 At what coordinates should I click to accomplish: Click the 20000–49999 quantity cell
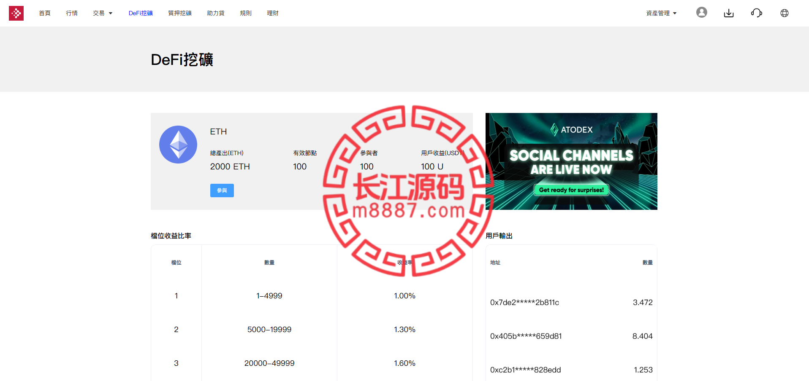click(269, 363)
